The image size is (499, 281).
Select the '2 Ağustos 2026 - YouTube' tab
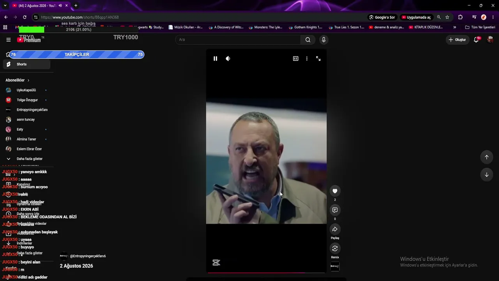click(37, 5)
